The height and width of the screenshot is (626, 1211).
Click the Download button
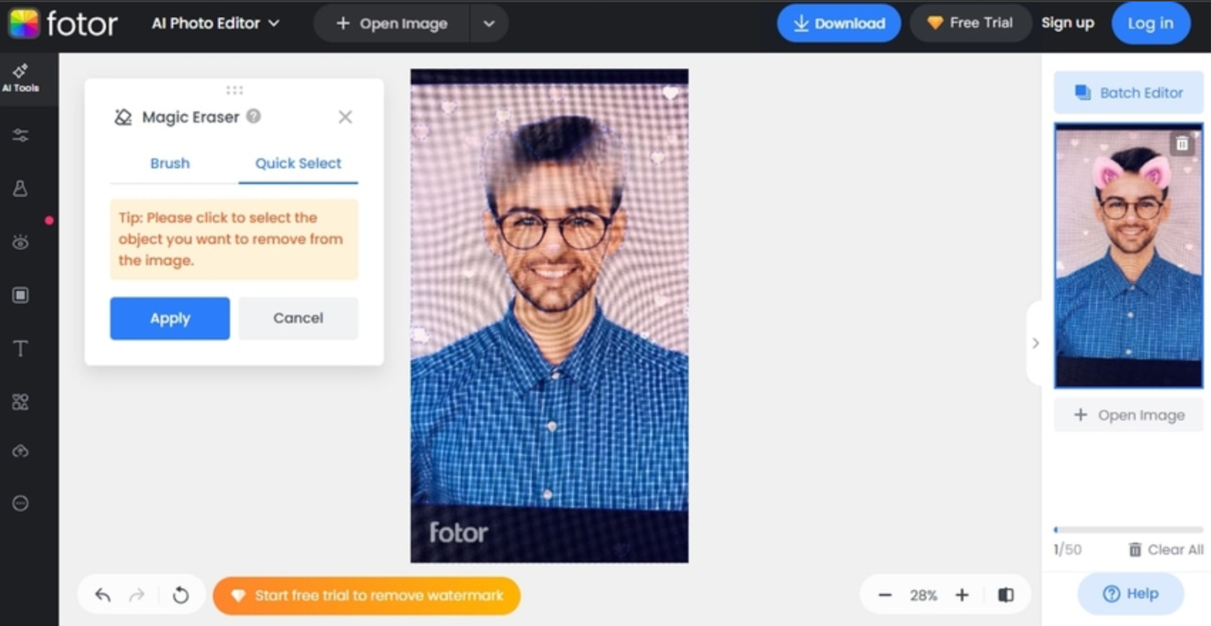[838, 23]
